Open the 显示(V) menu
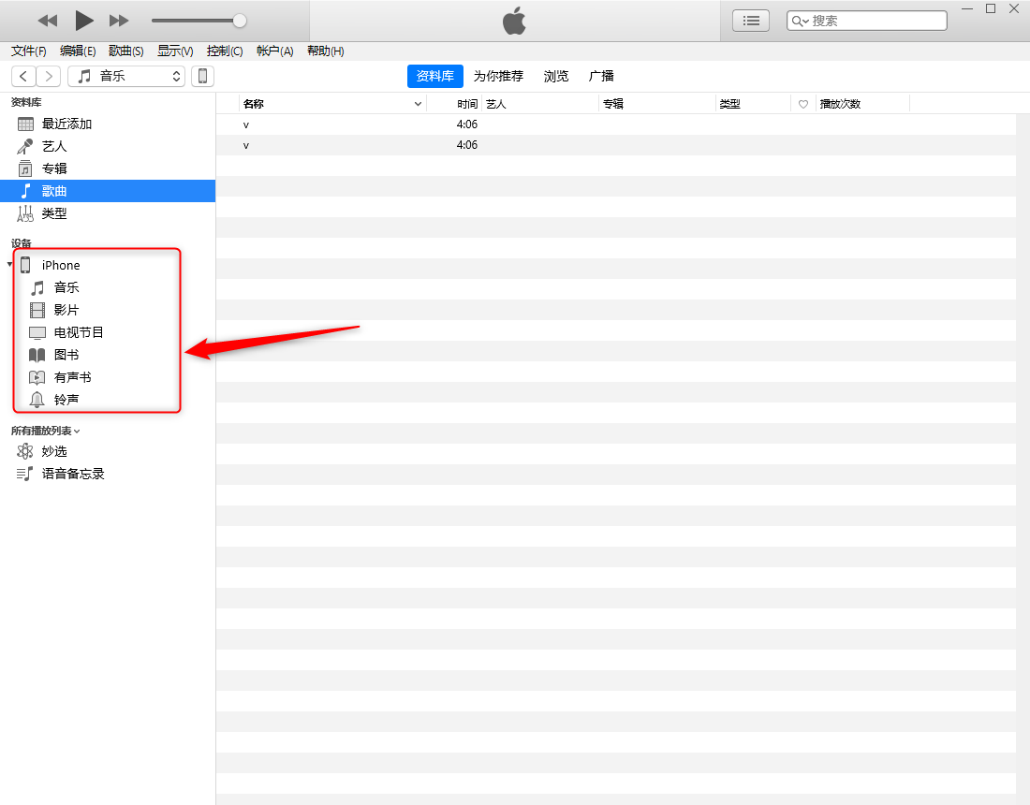 click(x=175, y=51)
